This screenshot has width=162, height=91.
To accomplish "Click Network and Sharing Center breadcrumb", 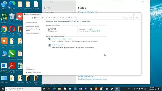I will tap(69, 18).
